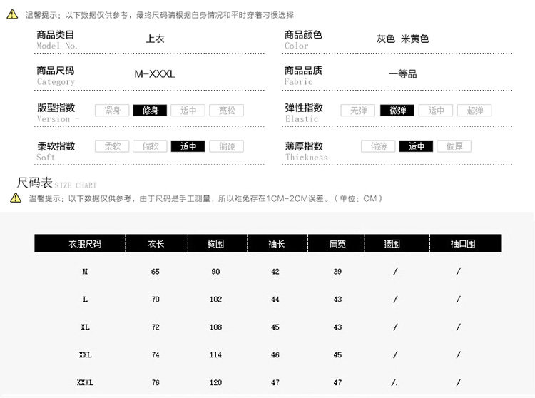Click the 尺码表 SIZE CHART heading
The height and width of the screenshot is (398, 535).
click(x=56, y=183)
